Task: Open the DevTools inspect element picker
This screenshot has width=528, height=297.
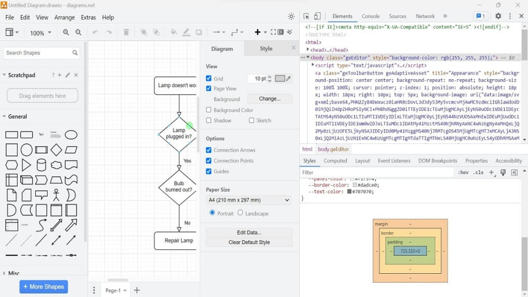Action: click(306, 17)
